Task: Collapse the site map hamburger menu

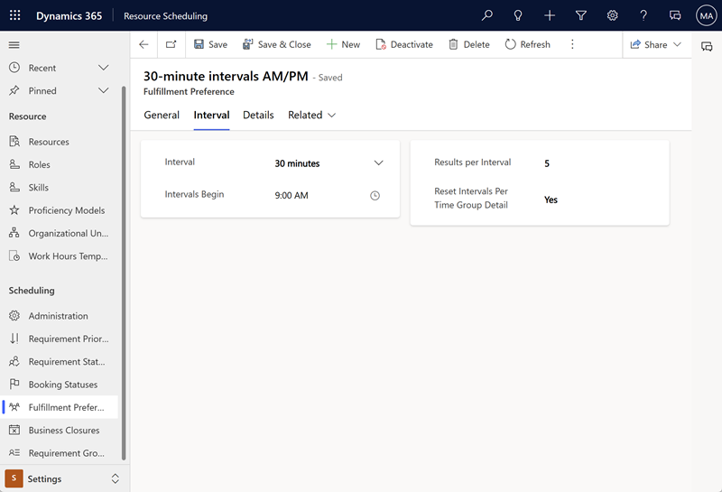Action: [x=14, y=44]
